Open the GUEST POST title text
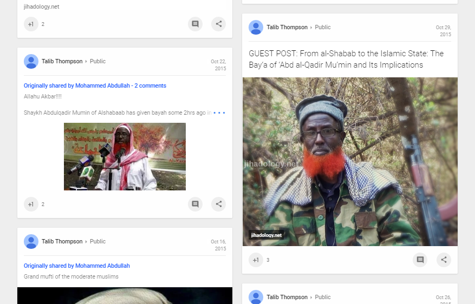475x304 pixels. click(x=346, y=60)
